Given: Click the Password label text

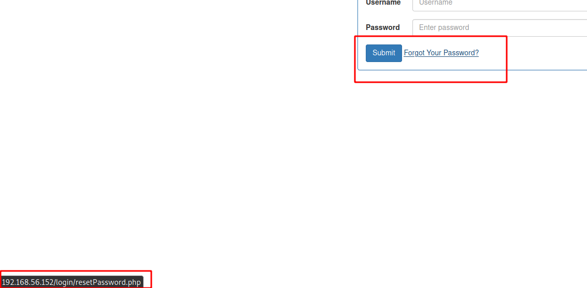Looking at the screenshot, I should (382, 27).
